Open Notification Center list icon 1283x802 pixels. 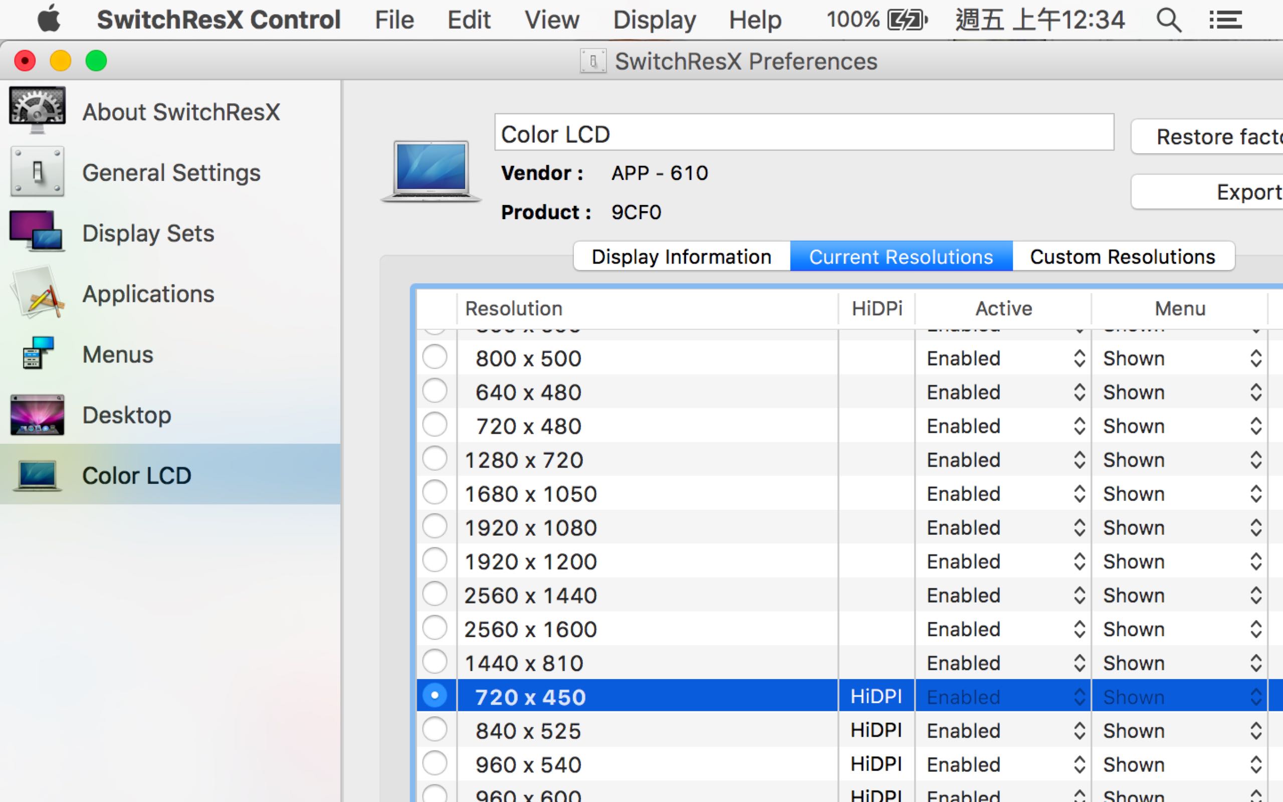click(x=1225, y=20)
